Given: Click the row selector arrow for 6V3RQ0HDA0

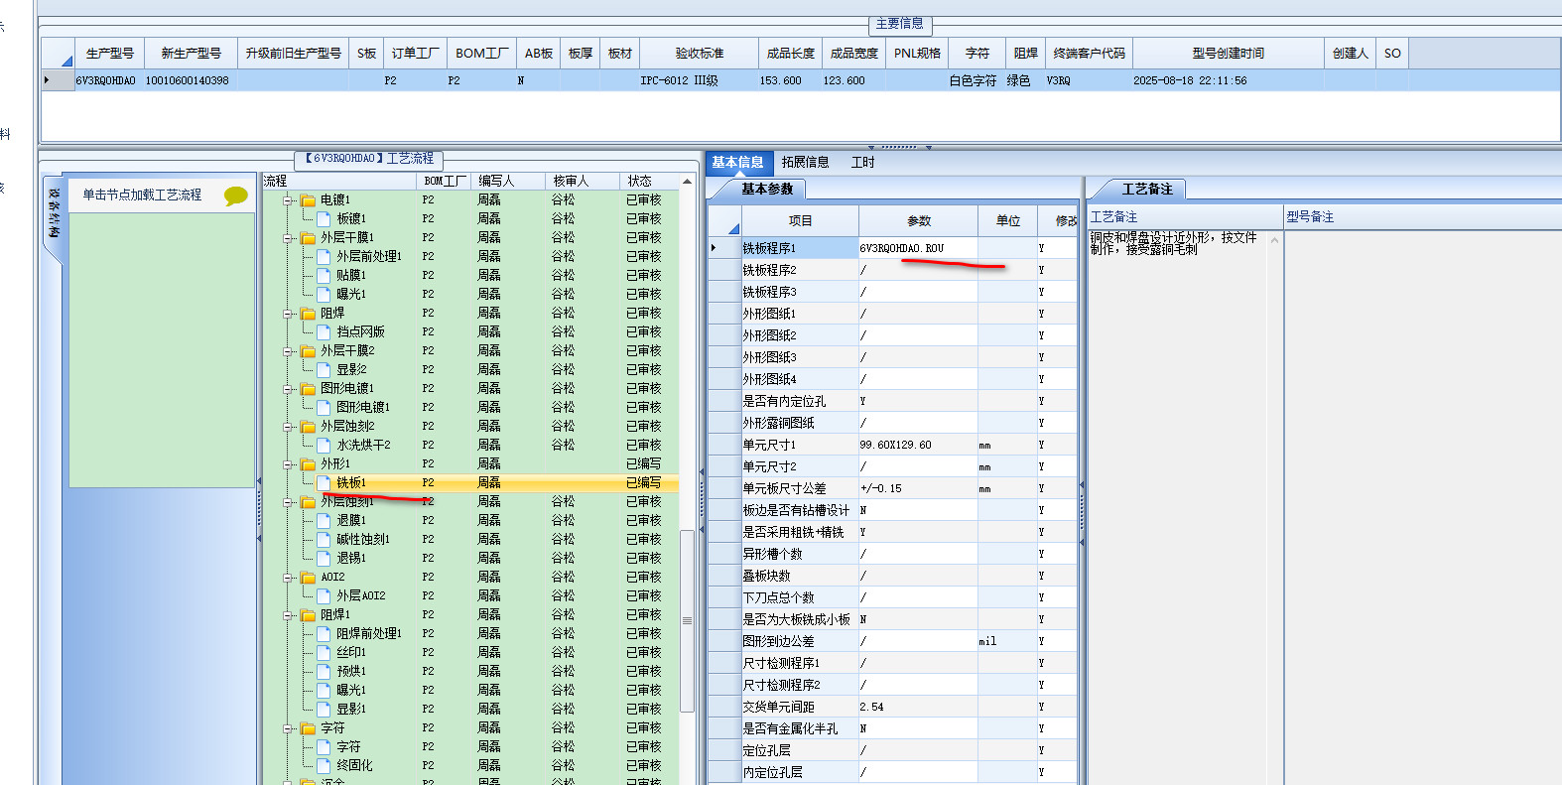Looking at the screenshot, I should (x=58, y=80).
